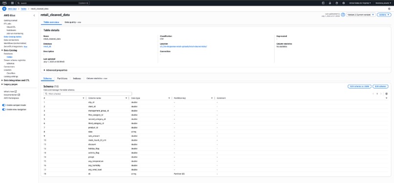The image size is (394, 183).
Task: Open Data Catalog tables in sidebar
Action: pyautogui.click(x=13, y=37)
